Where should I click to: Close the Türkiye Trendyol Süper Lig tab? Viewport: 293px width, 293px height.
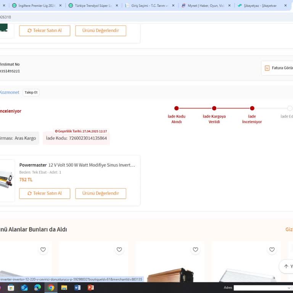[117, 6]
